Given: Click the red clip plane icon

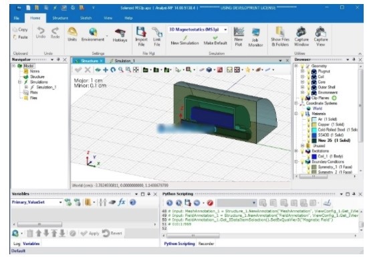Looking at the screenshot, I should click(219, 70).
